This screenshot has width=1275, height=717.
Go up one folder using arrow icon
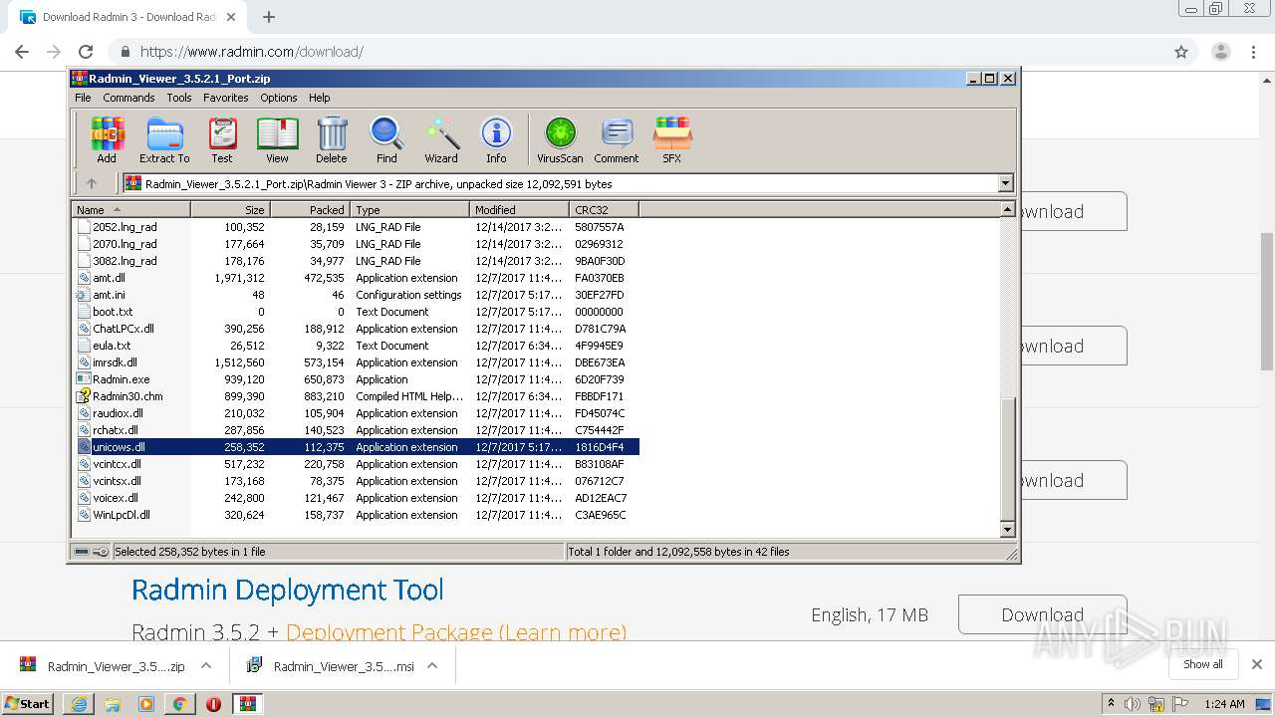(x=92, y=183)
